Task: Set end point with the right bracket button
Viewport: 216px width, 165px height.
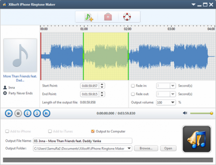Action: pos(37,113)
